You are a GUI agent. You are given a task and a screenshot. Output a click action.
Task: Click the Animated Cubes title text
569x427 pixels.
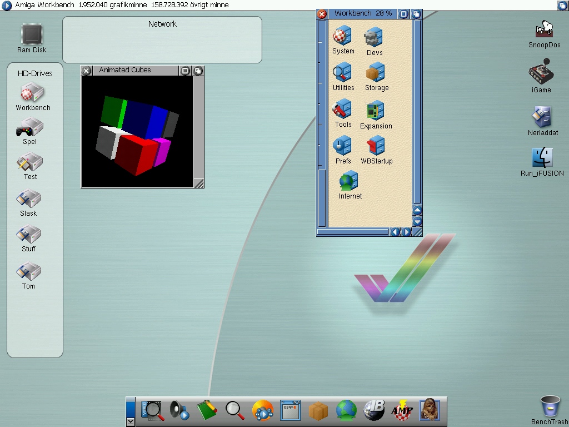125,70
